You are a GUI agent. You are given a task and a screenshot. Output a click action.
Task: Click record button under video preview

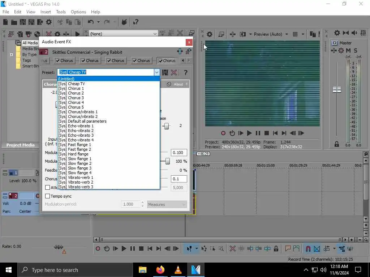click(x=223, y=133)
